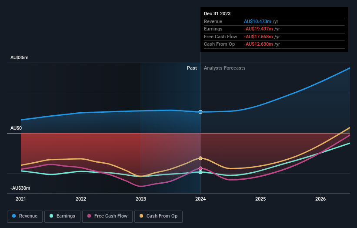Viewport: 357px width, 228px height.
Task: Click the blue Revenue data point at 2024
Action: click(x=200, y=112)
